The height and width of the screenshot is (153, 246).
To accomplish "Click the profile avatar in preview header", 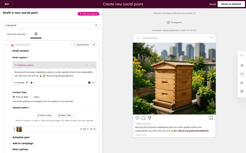I will [138, 38].
